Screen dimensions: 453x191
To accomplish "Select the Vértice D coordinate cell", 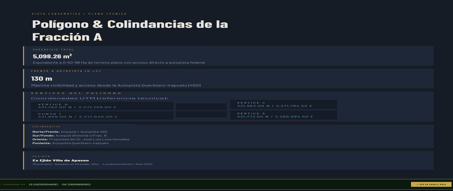I will click(102, 105).
